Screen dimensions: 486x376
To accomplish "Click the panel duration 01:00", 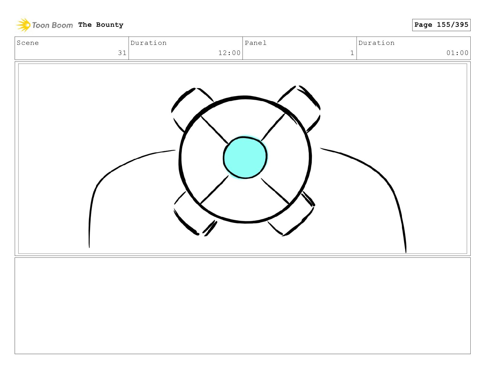I will 457,53.
